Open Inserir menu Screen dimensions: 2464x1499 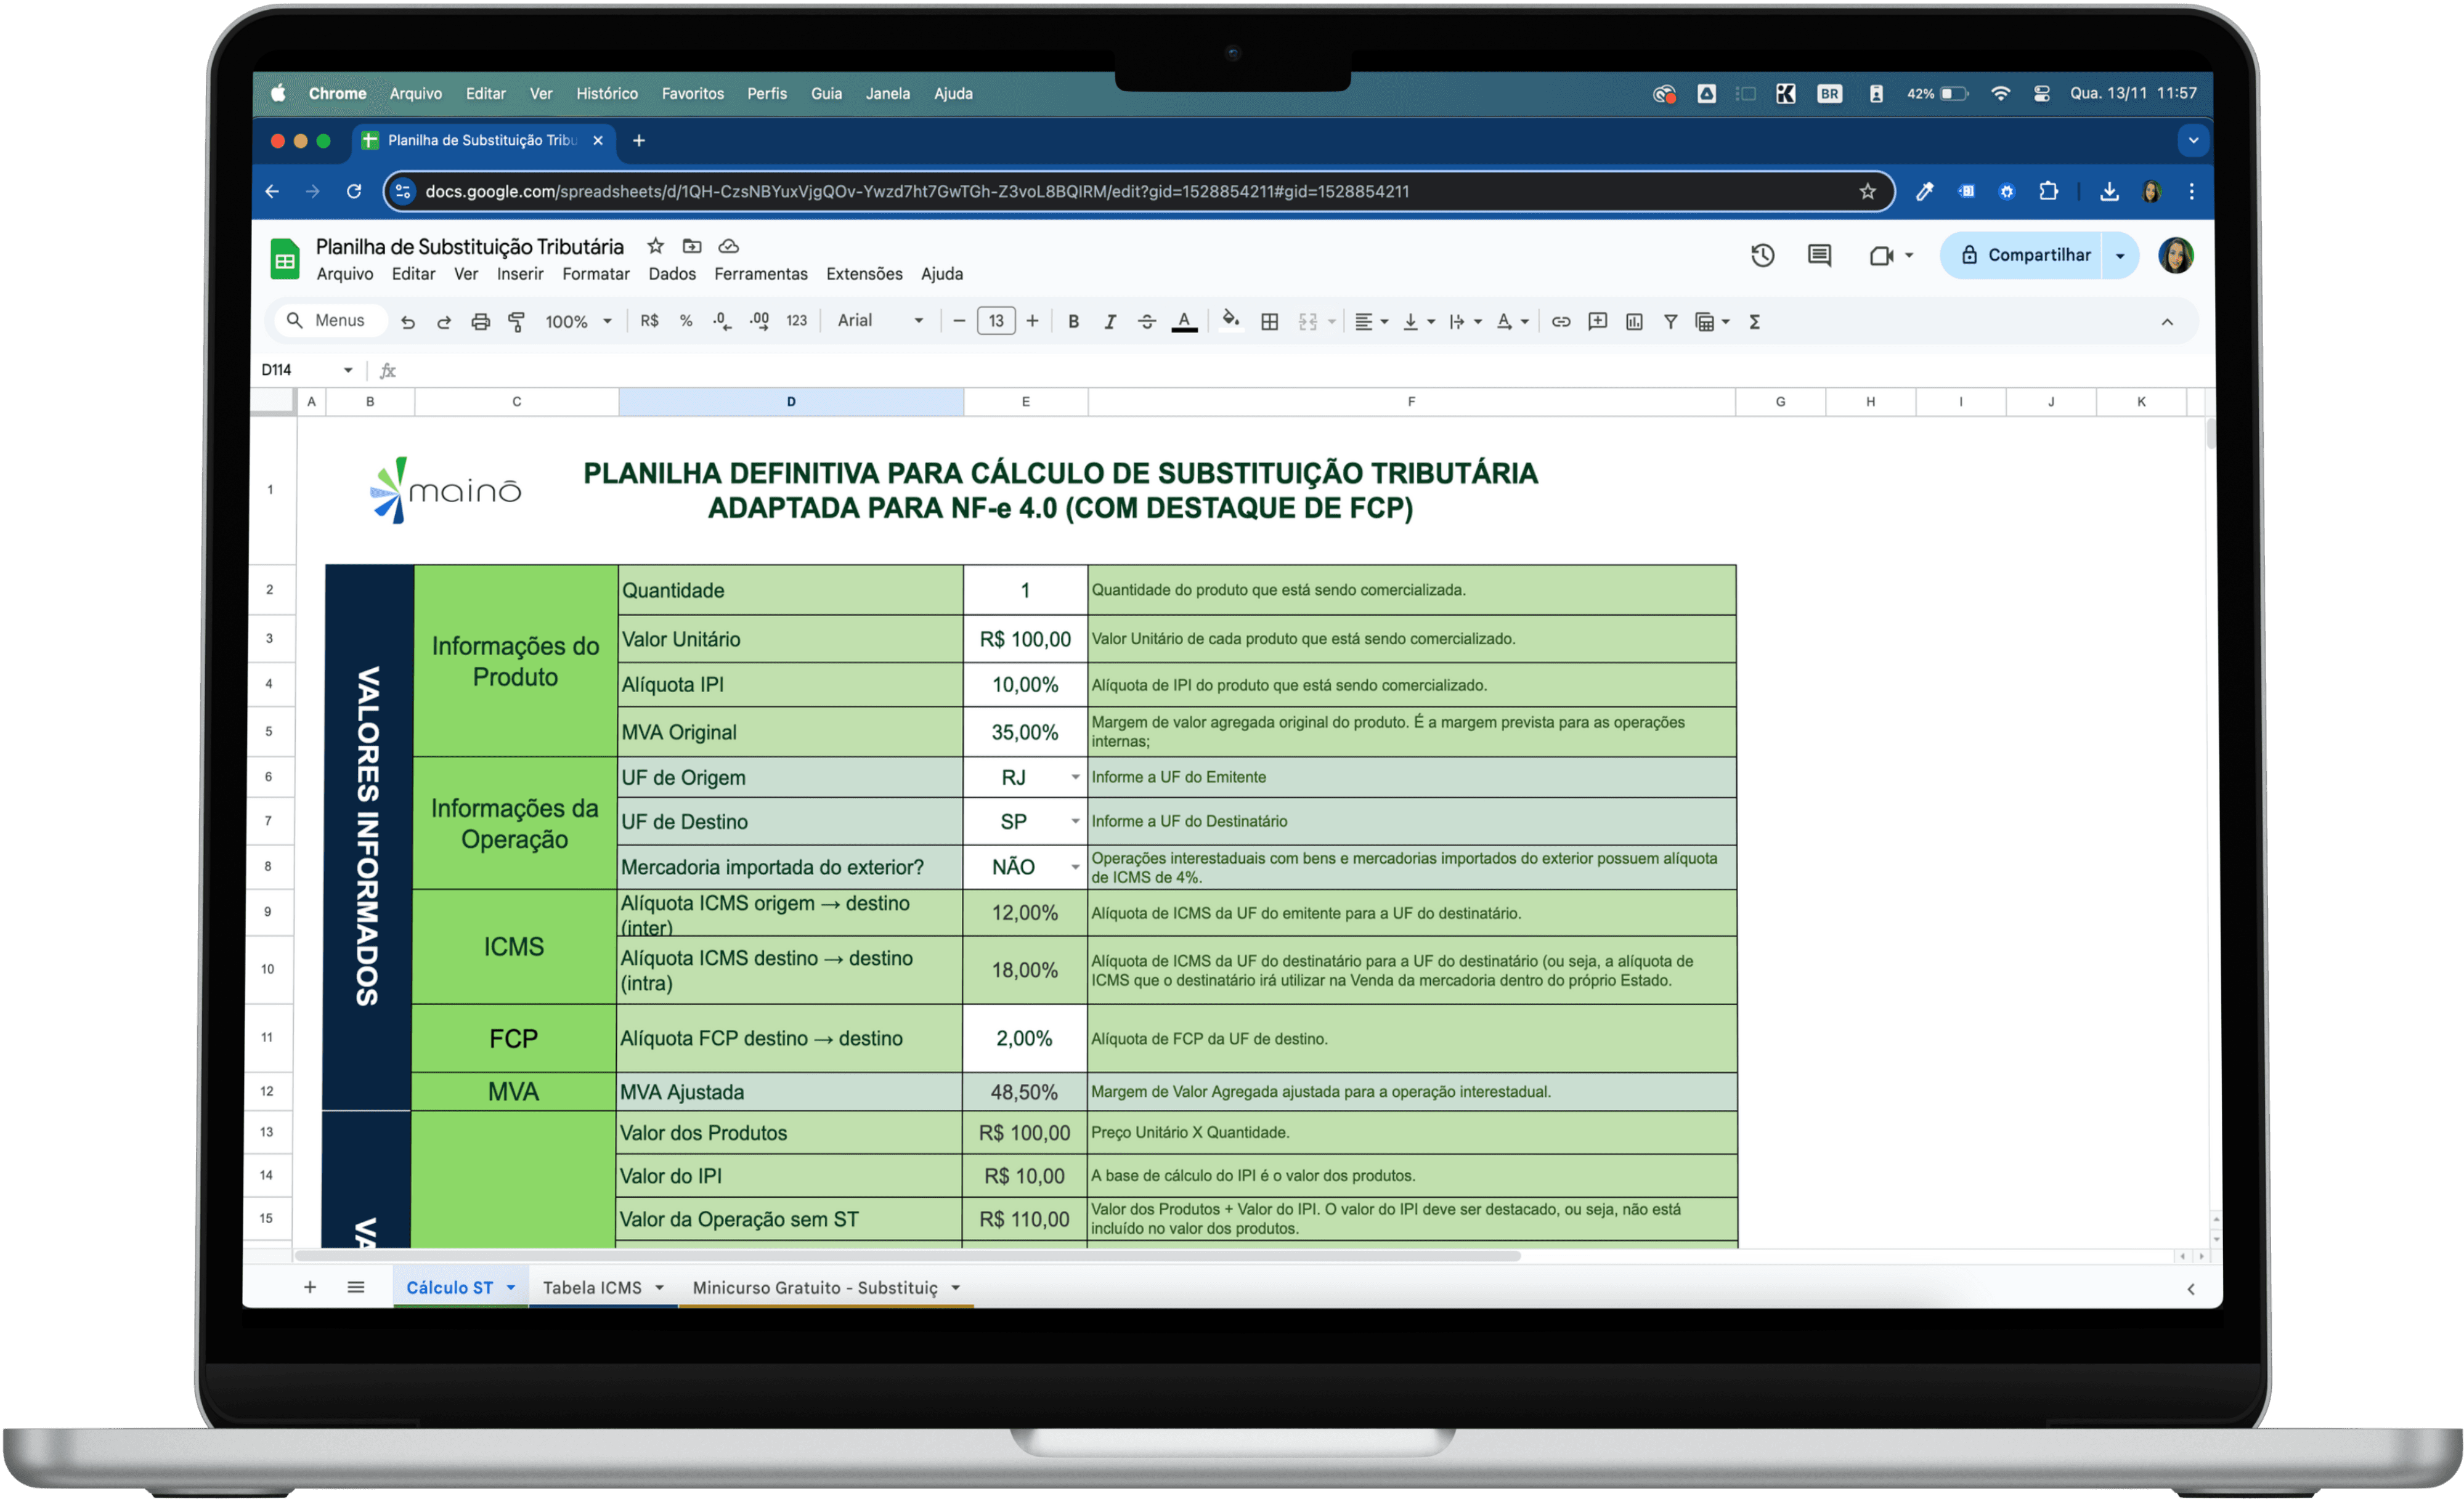pos(520,274)
